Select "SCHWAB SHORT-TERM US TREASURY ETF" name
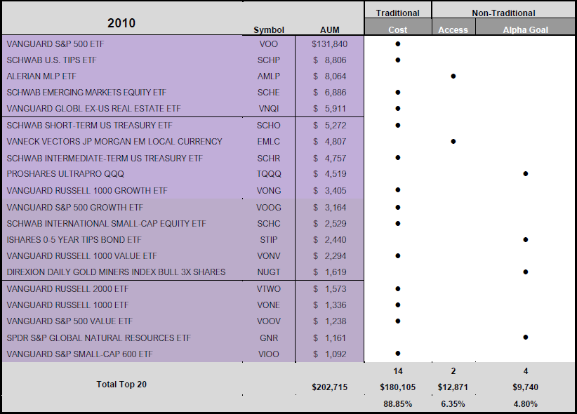The height and width of the screenshot is (414, 577). [89, 126]
